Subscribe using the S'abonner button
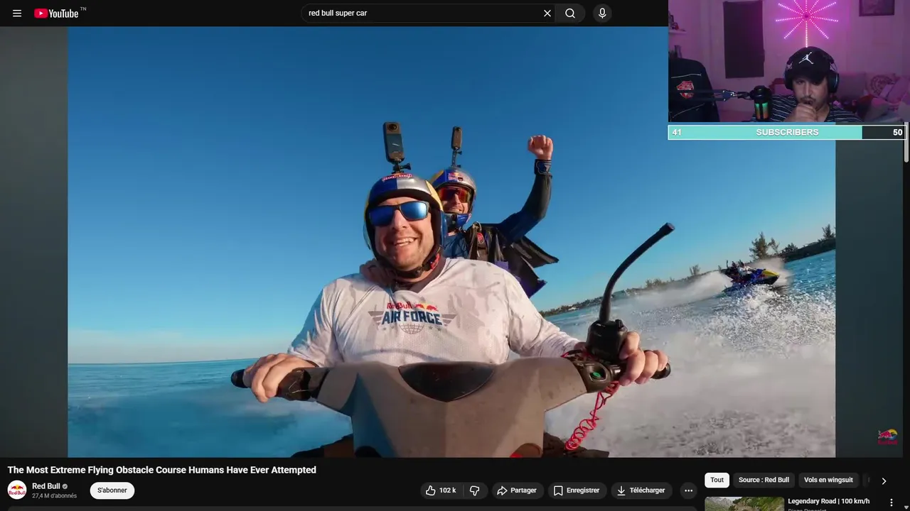Screen dimensions: 910x511 click(x=112, y=490)
